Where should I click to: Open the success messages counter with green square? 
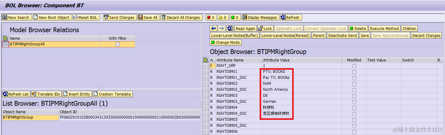point(235,17)
